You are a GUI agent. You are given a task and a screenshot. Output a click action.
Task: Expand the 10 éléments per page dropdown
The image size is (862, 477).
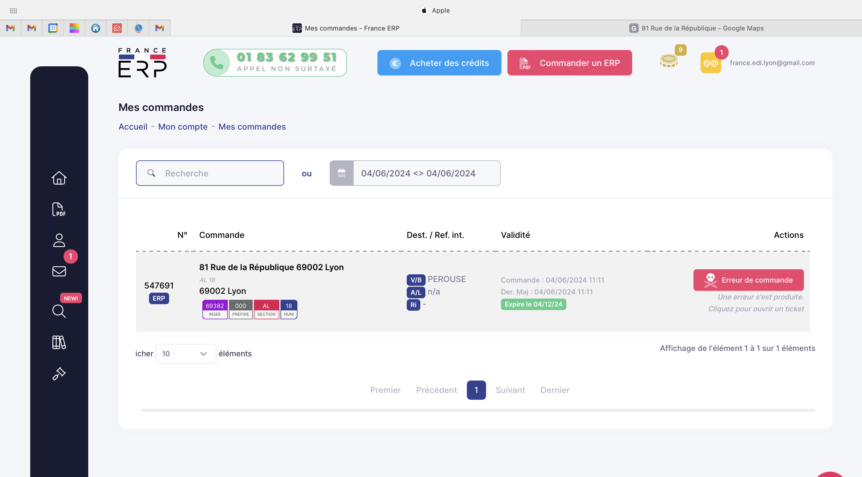186,353
